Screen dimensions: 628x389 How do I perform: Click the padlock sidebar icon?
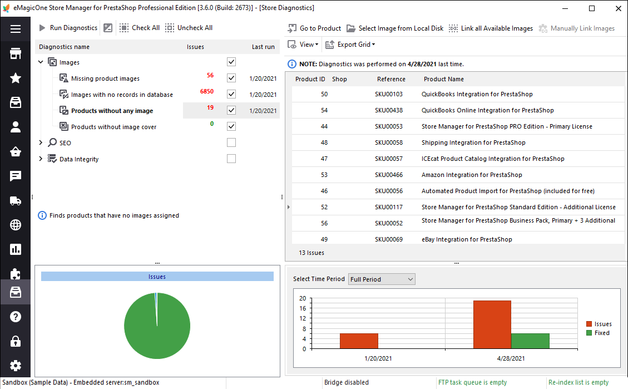pos(15,341)
